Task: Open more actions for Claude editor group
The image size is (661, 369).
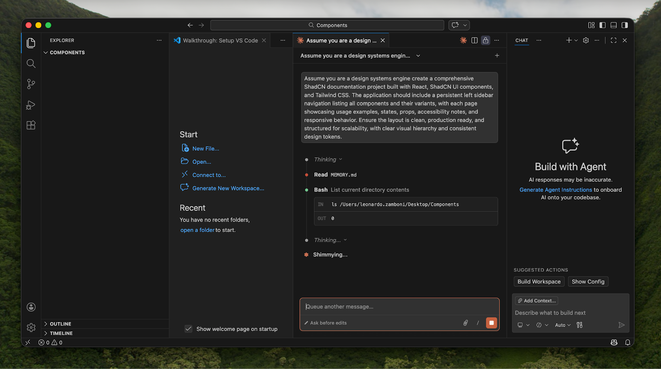Action: 497,40
